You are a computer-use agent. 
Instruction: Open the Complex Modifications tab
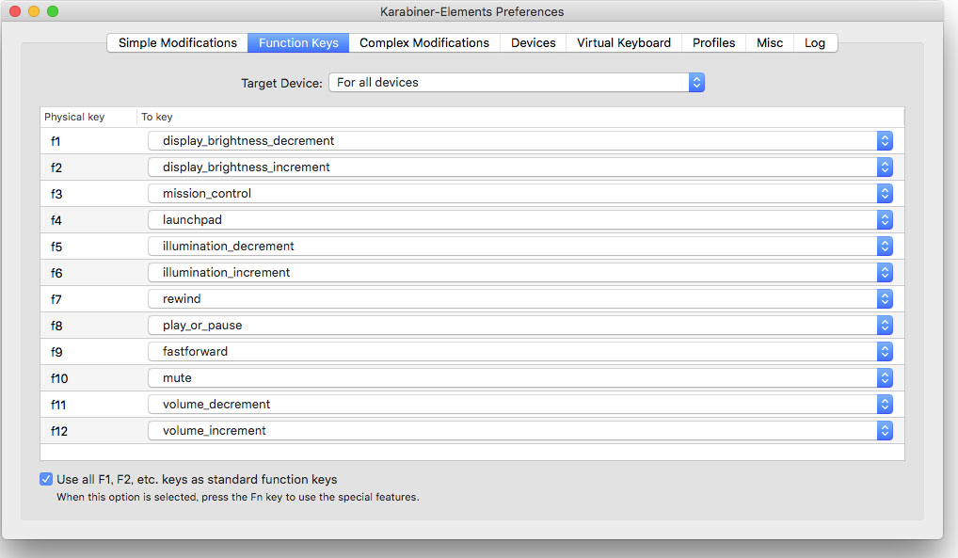click(x=424, y=42)
